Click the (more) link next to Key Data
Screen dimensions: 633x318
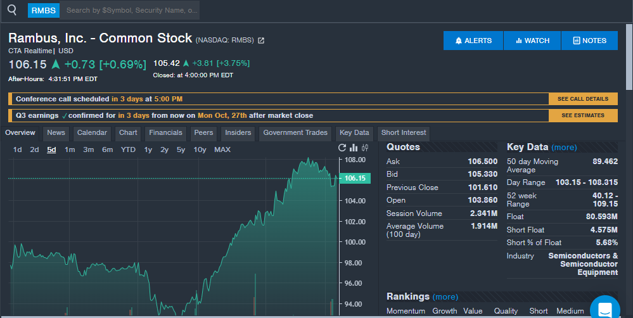[564, 148]
